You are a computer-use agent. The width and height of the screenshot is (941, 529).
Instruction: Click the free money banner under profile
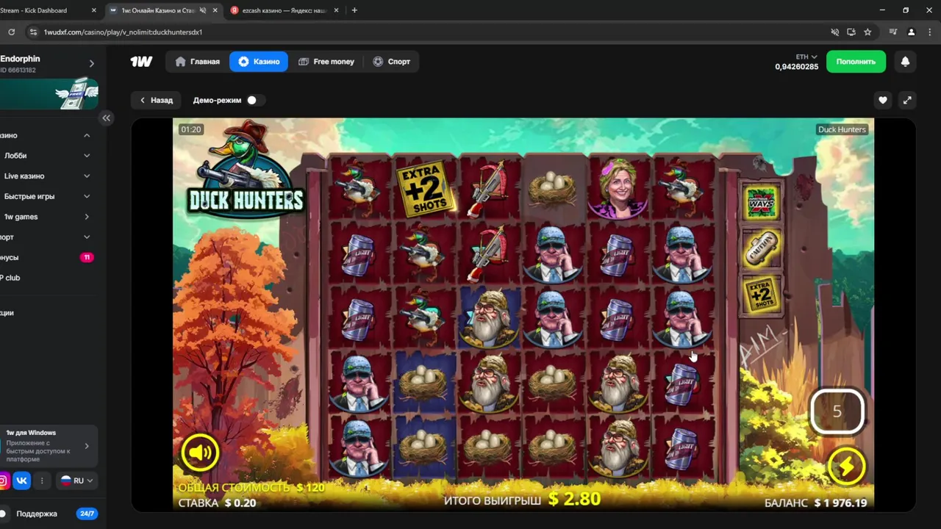[x=49, y=95]
